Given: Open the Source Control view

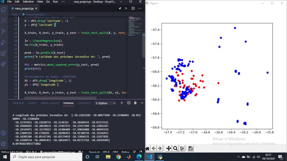Looking at the screenshot, I should click(3, 31).
